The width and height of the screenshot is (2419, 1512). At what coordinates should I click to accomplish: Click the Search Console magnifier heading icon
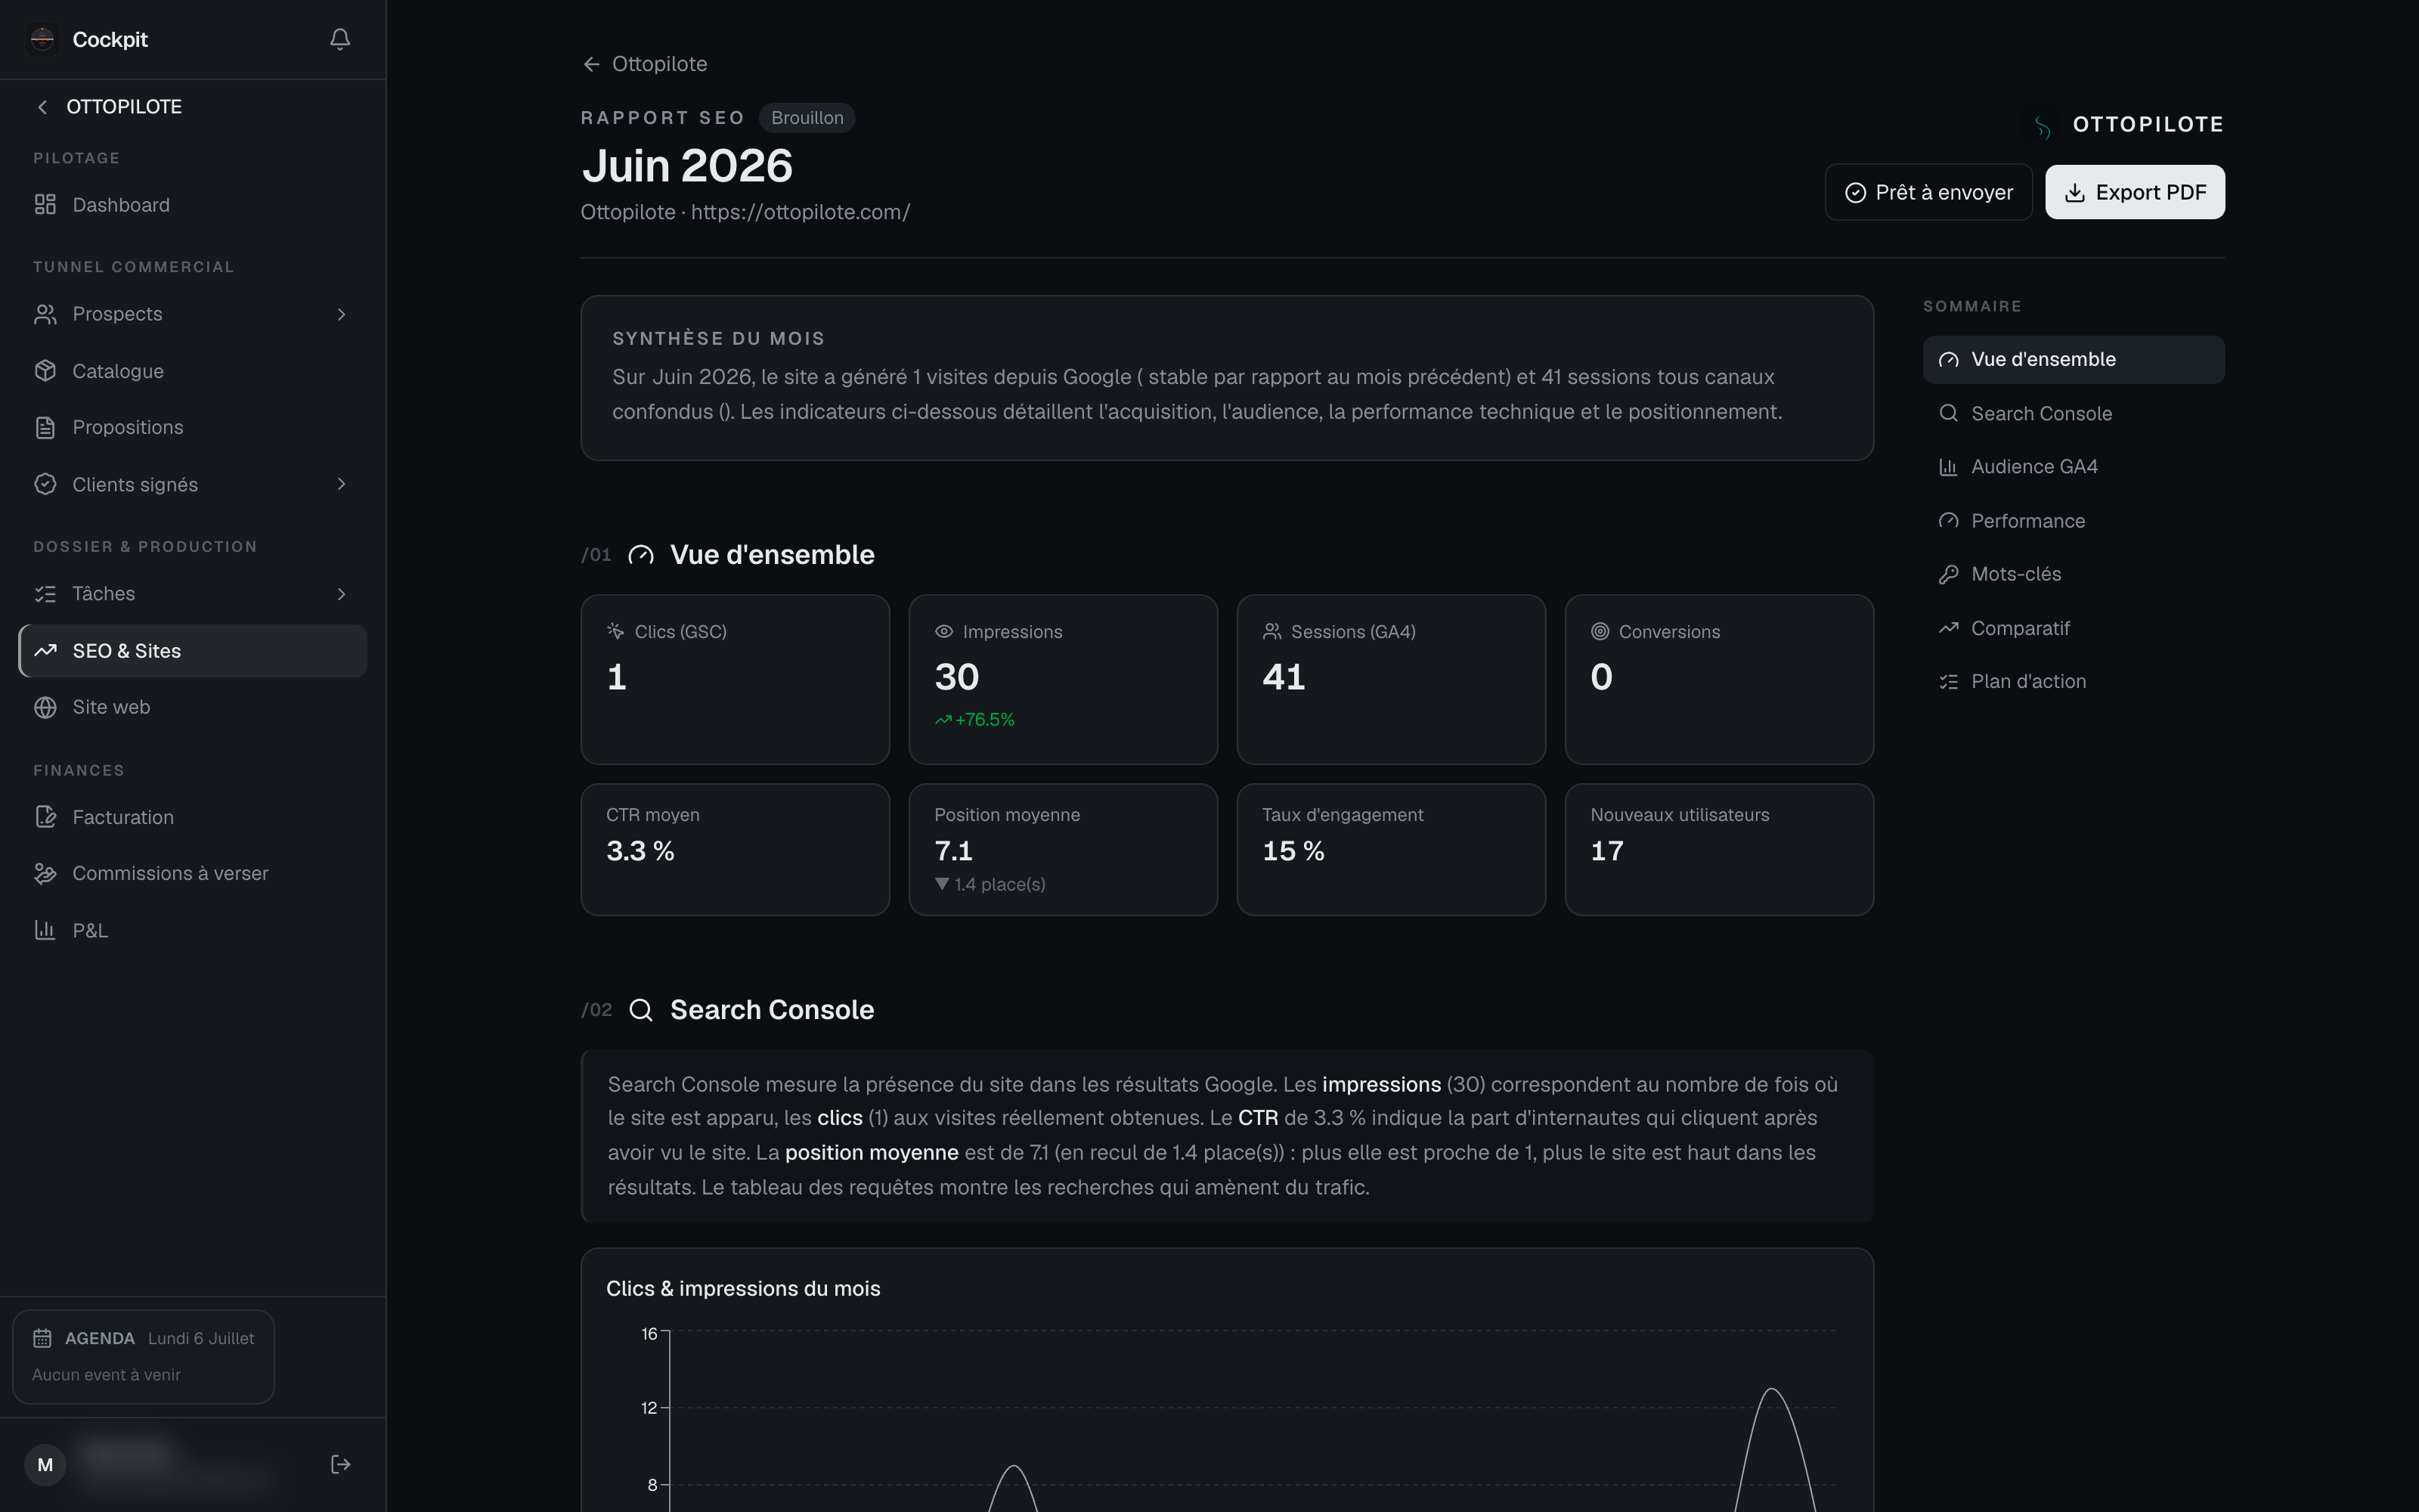click(641, 1010)
